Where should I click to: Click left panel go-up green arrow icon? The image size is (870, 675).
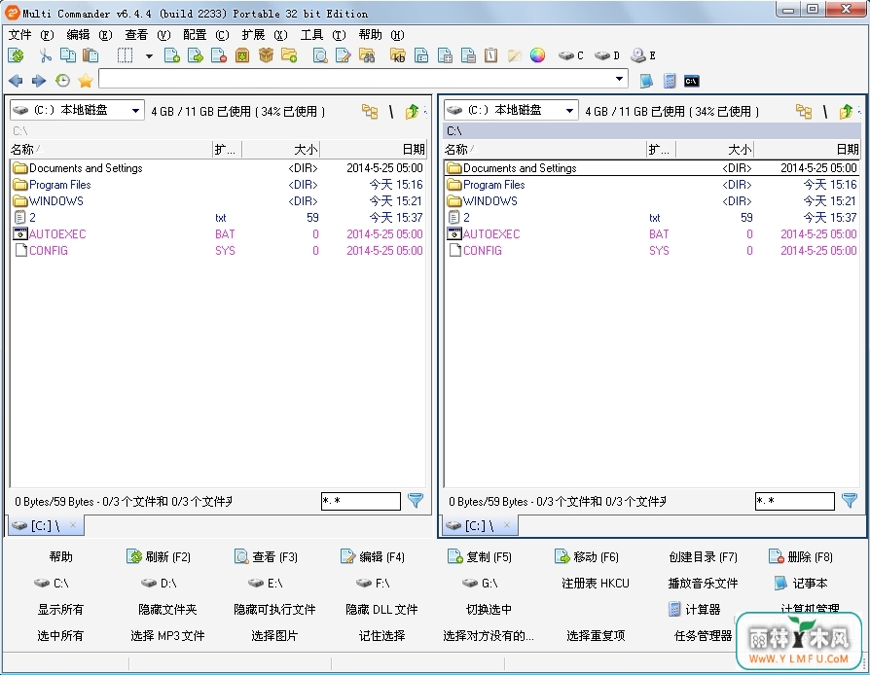412,112
